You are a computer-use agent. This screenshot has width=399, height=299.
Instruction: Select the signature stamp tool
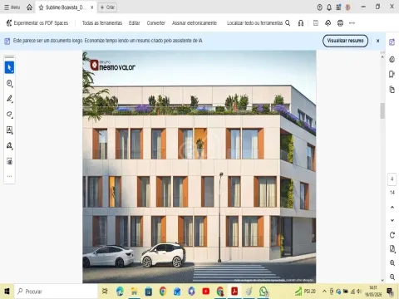tap(9, 145)
